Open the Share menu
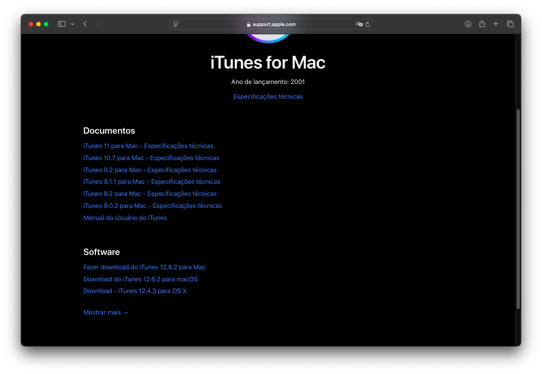This screenshot has width=542, height=374. [482, 24]
